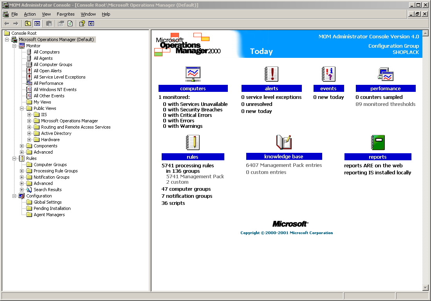The height and width of the screenshot is (301, 431).
Task: Open the Help menu
Action: click(x=106, y=14)
